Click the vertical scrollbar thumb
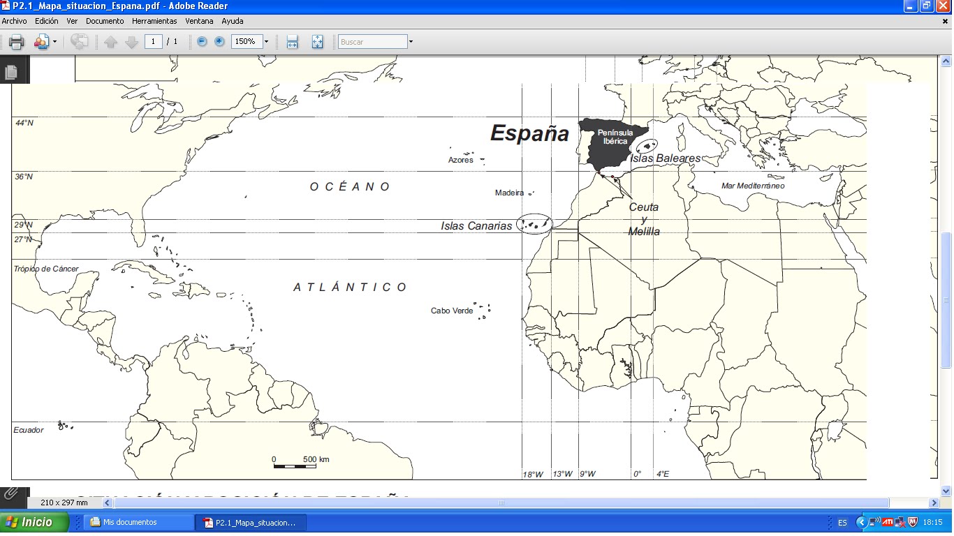The height and width of the screenshot is (536, 954). point(947,300)
